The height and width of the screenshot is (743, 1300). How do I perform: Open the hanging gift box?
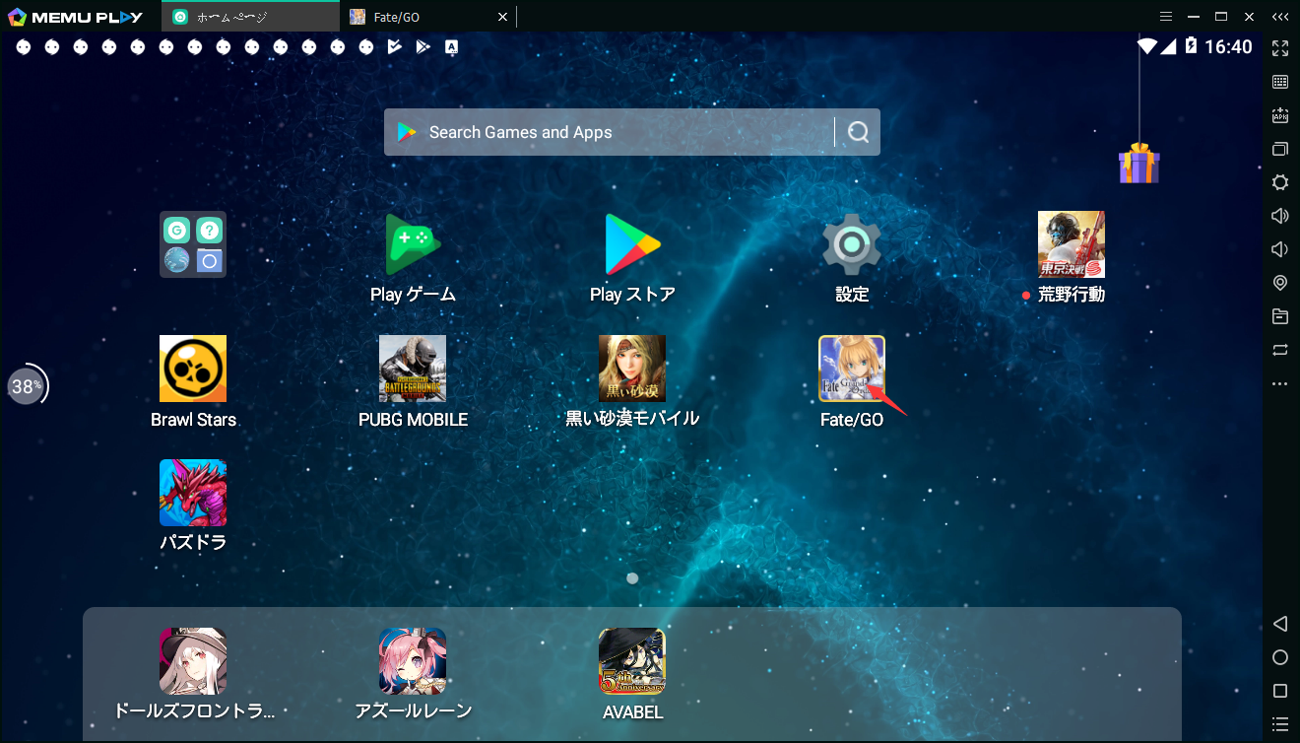pos(1139,164)
